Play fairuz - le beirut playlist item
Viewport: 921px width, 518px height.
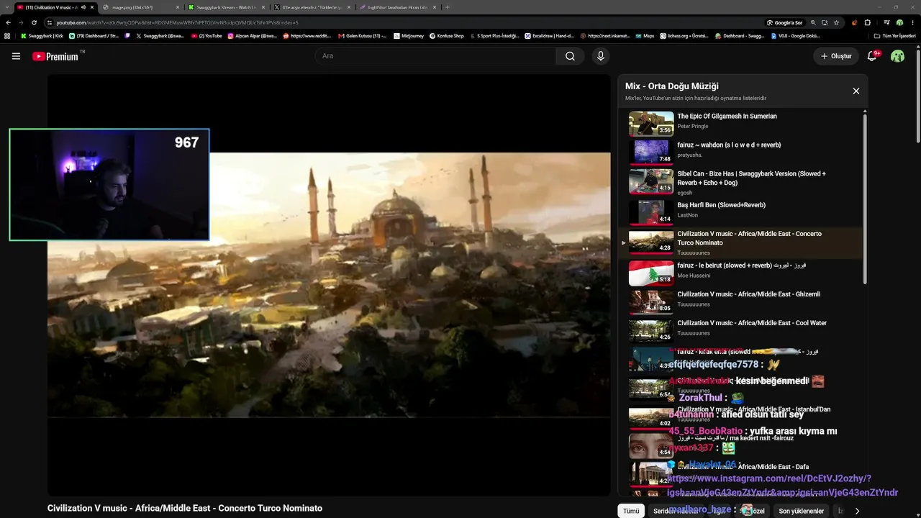tap(741, 273)
